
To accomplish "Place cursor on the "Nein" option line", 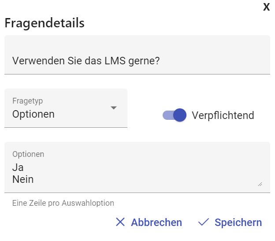I will tap(23, 179).
